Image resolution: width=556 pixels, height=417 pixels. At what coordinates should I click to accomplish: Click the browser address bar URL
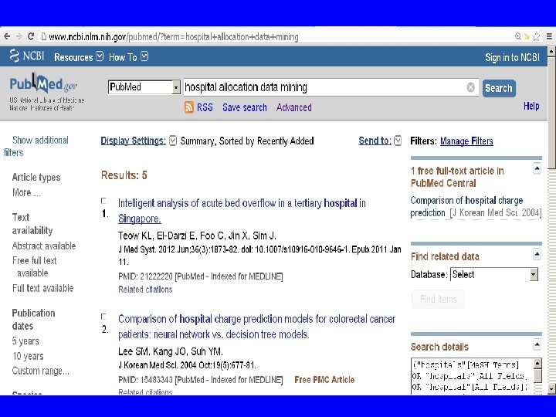[x=174, y=36]
